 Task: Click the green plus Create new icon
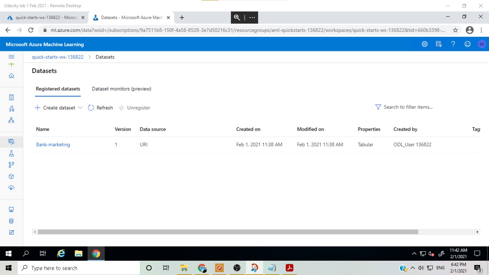11,64
